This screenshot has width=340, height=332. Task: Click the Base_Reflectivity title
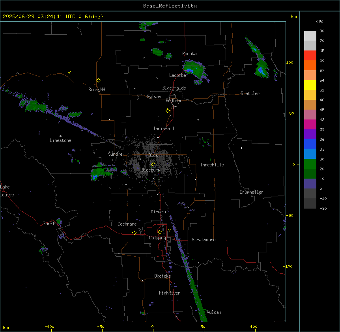tap(170, 6)
